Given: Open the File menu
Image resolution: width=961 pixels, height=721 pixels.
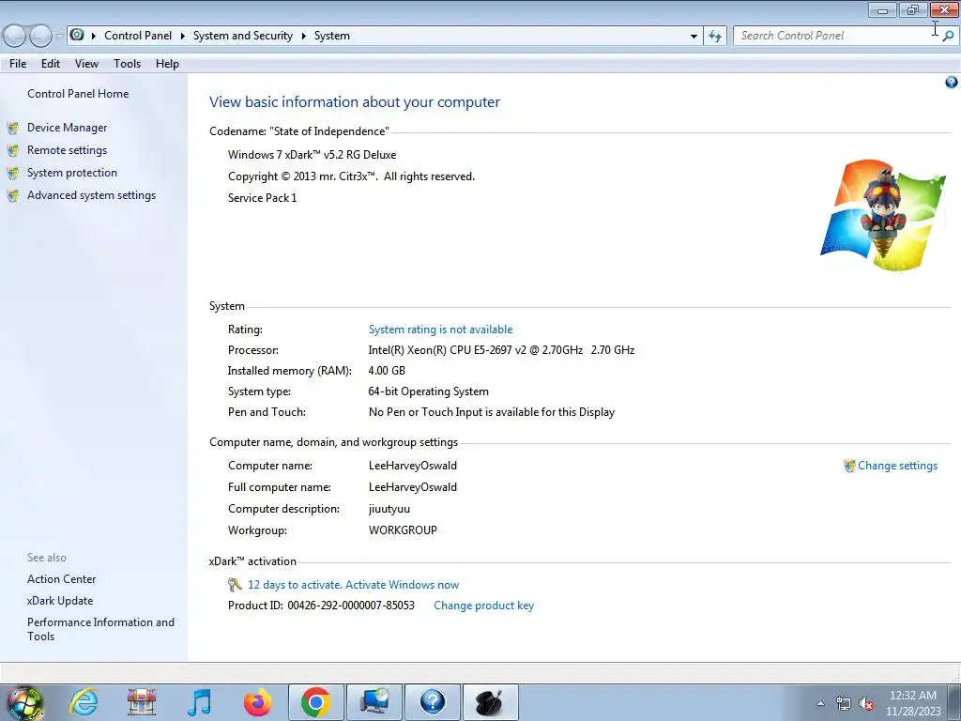Looking at the screenshot, I should [x=18, y=64].
